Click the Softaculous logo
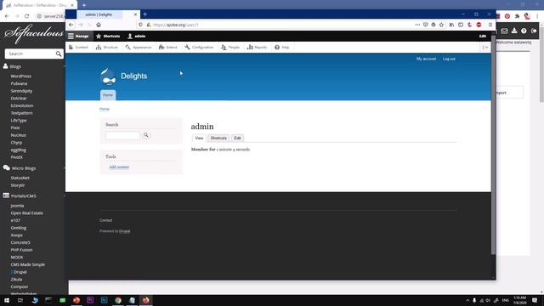 pyautogui.click(x=34, y=34)
